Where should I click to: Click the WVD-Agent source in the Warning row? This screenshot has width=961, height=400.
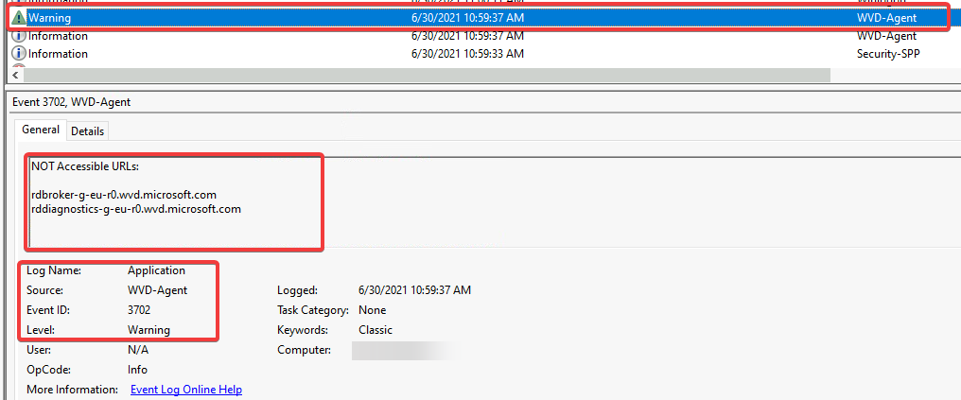(886, 18)
